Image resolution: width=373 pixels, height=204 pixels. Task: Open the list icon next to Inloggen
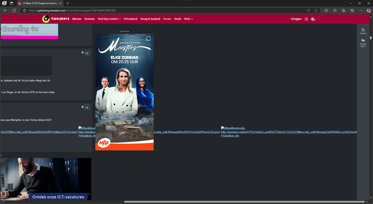pyautogui.click(x=306, y=19)
